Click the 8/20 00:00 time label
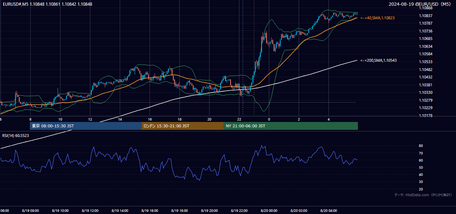The height and width of the screenshot is (214, 456). tap(269, 211)
